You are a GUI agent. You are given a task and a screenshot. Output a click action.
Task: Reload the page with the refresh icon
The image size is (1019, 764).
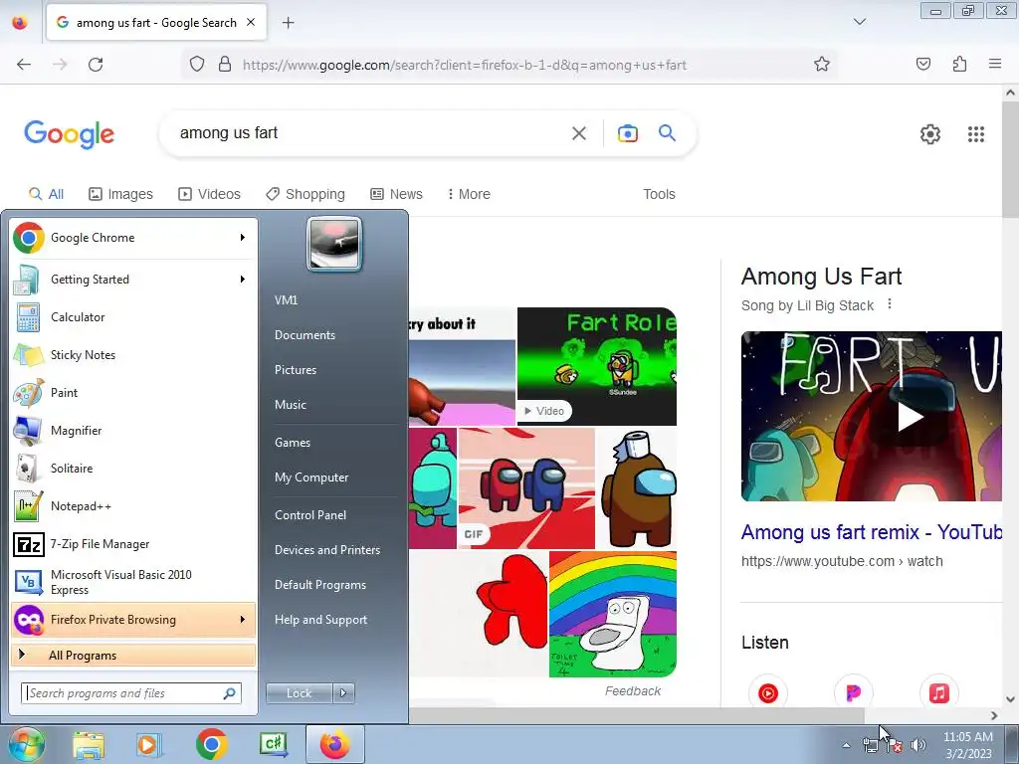click(96, 65)
